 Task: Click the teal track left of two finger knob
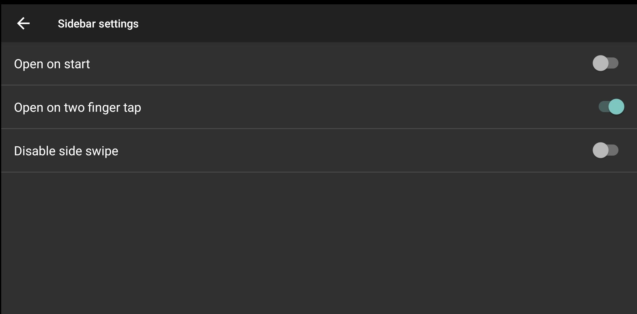(603, 107)
